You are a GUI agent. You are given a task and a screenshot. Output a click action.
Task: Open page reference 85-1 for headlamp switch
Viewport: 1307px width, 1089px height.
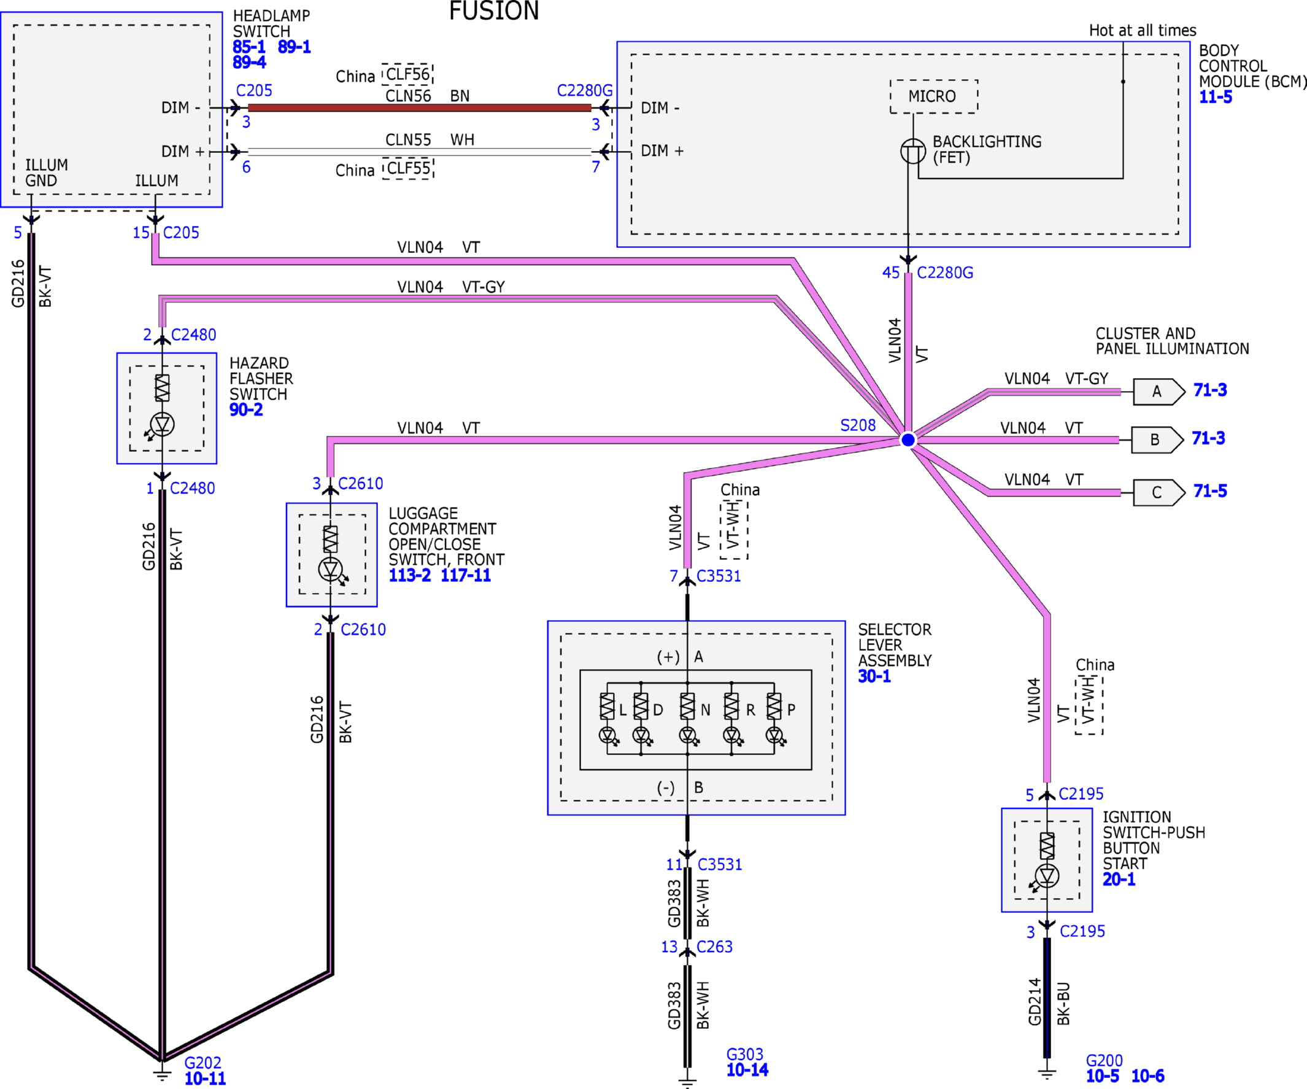[x=249, y=47]
